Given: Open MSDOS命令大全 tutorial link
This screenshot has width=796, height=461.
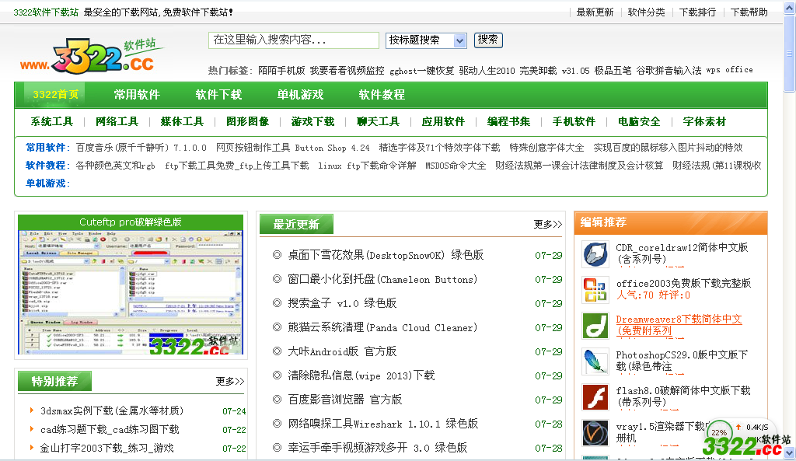Looking at the screenshot, I should tap(456, 166).
